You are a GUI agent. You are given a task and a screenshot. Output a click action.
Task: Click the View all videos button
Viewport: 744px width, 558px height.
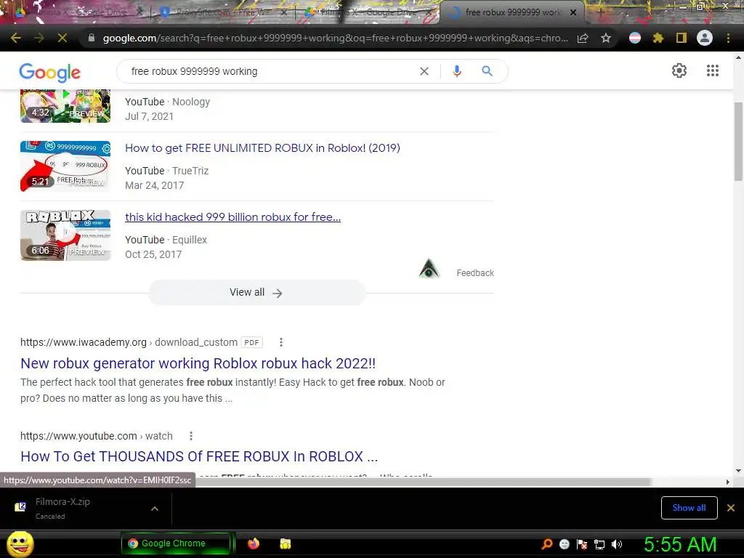(256, 292)
